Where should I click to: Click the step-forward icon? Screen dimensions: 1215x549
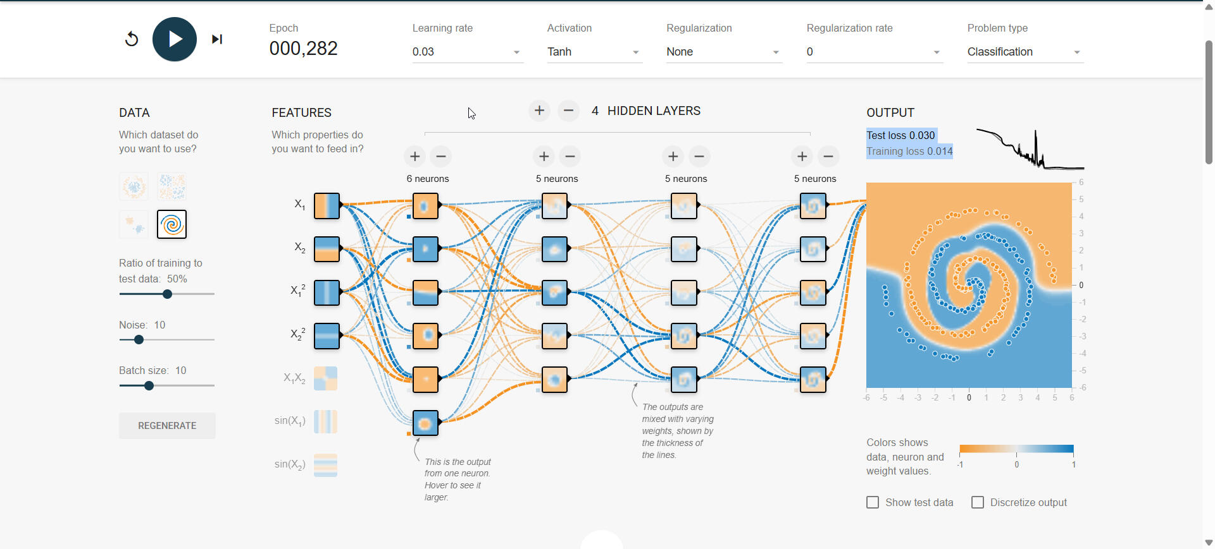(x=217, y=39)
